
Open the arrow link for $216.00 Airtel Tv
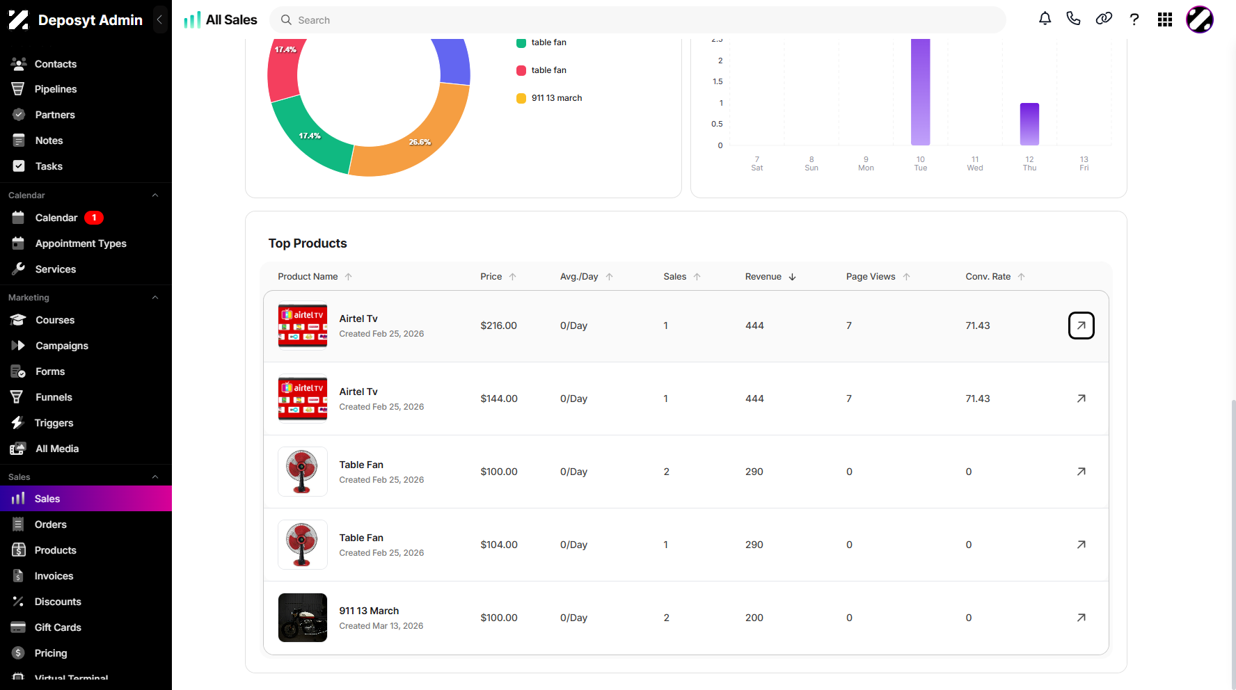tap(1081, 326)
